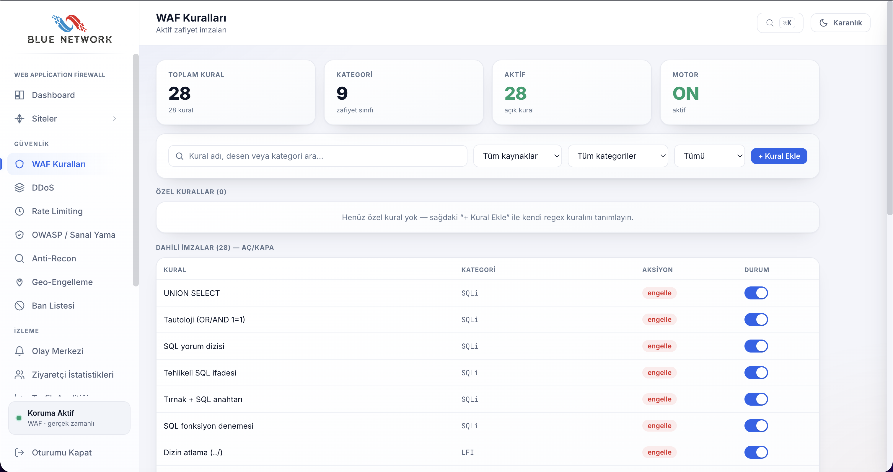Open the Tüm kaynaklar dropdown
The image size is (893, 472).
pos(518,156)
